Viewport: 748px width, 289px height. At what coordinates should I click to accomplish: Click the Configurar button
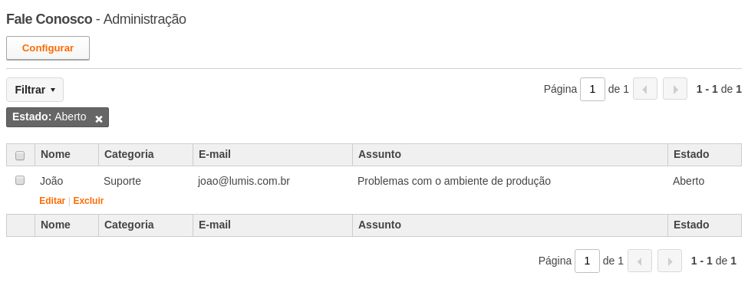[48, 48]
